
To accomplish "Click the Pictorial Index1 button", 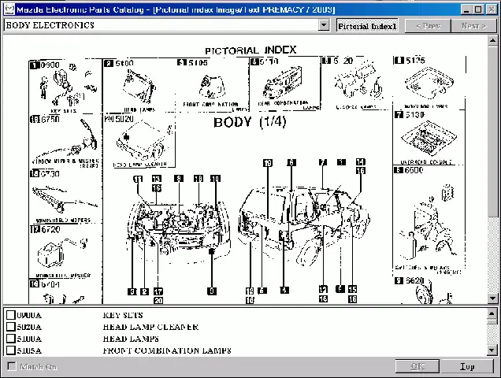I will 367,26.
